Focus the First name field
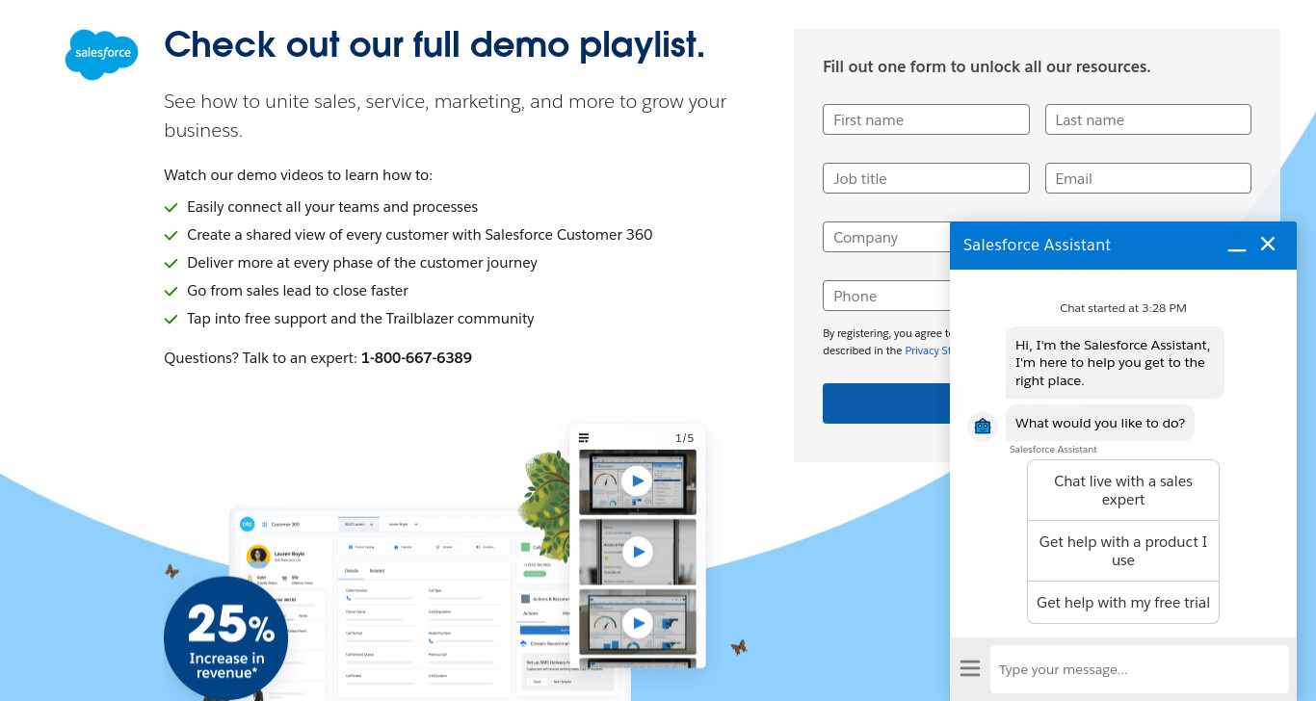The width and height of the screenshot is (1316, 701). click(926, 119)
